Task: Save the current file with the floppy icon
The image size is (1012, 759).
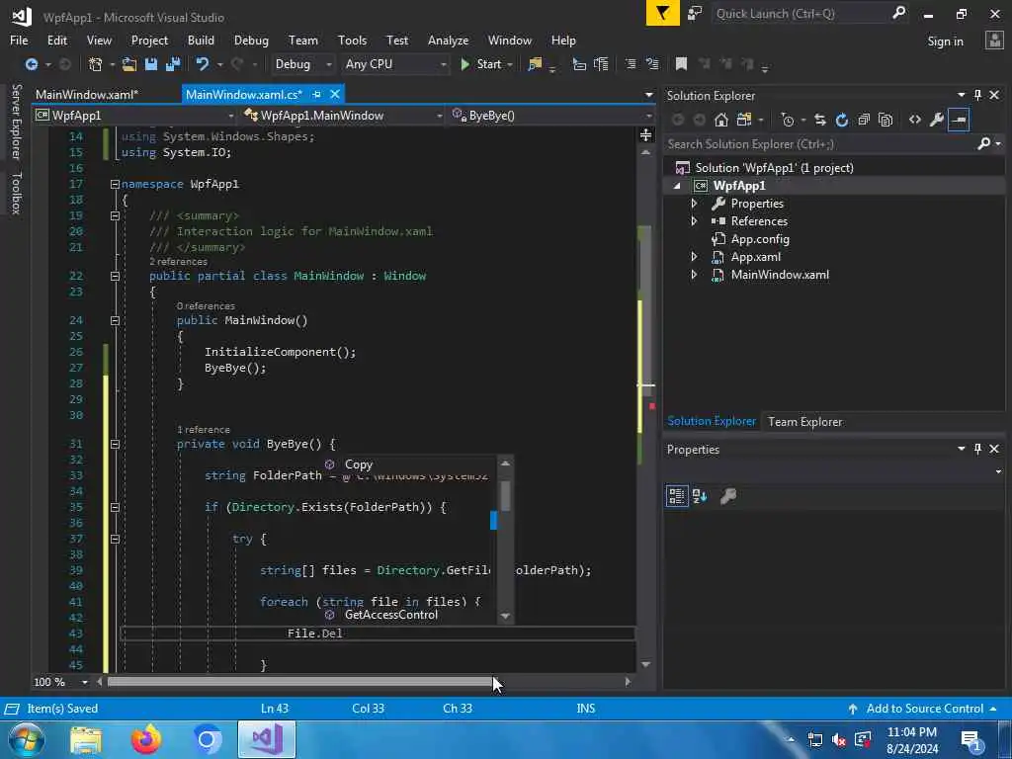Action: click(151, 64)
